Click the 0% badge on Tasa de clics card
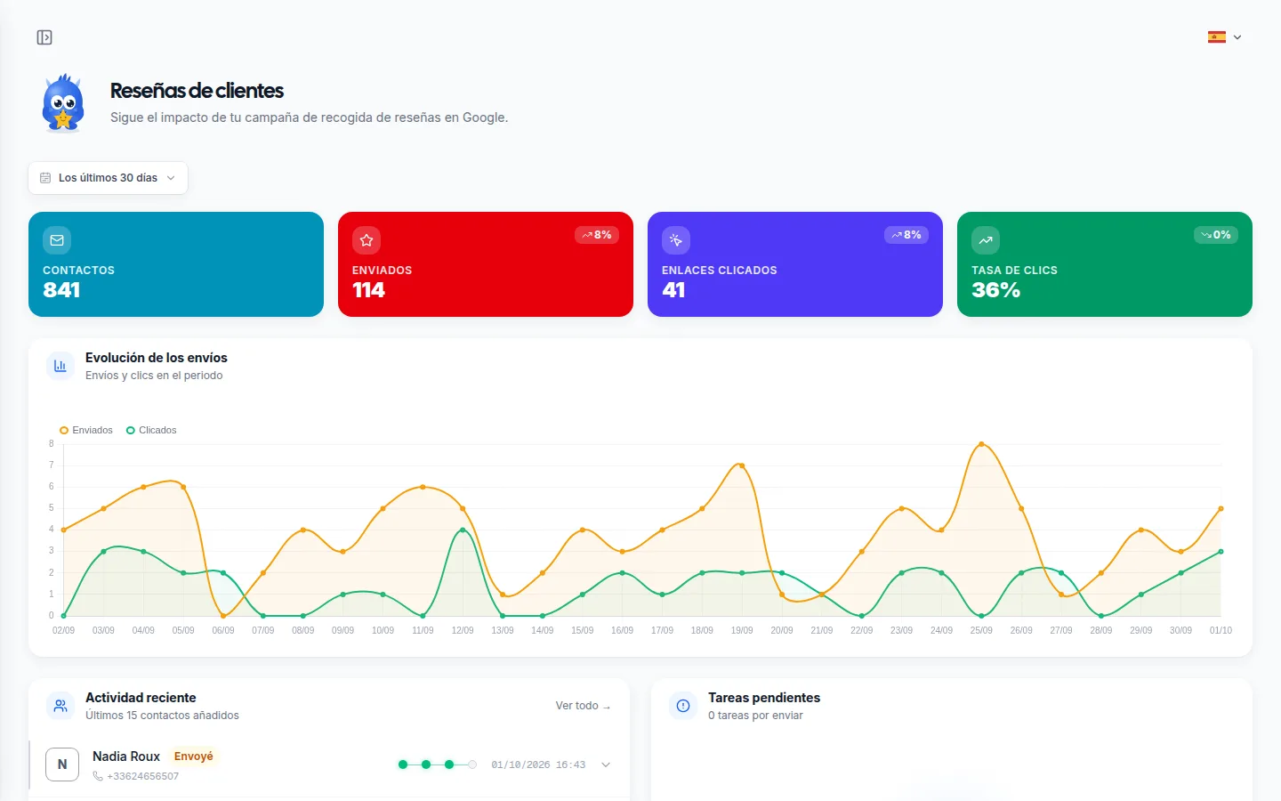Image resolution: width=1281 pixels, height=801 pixels. (x=1216, y=235)
